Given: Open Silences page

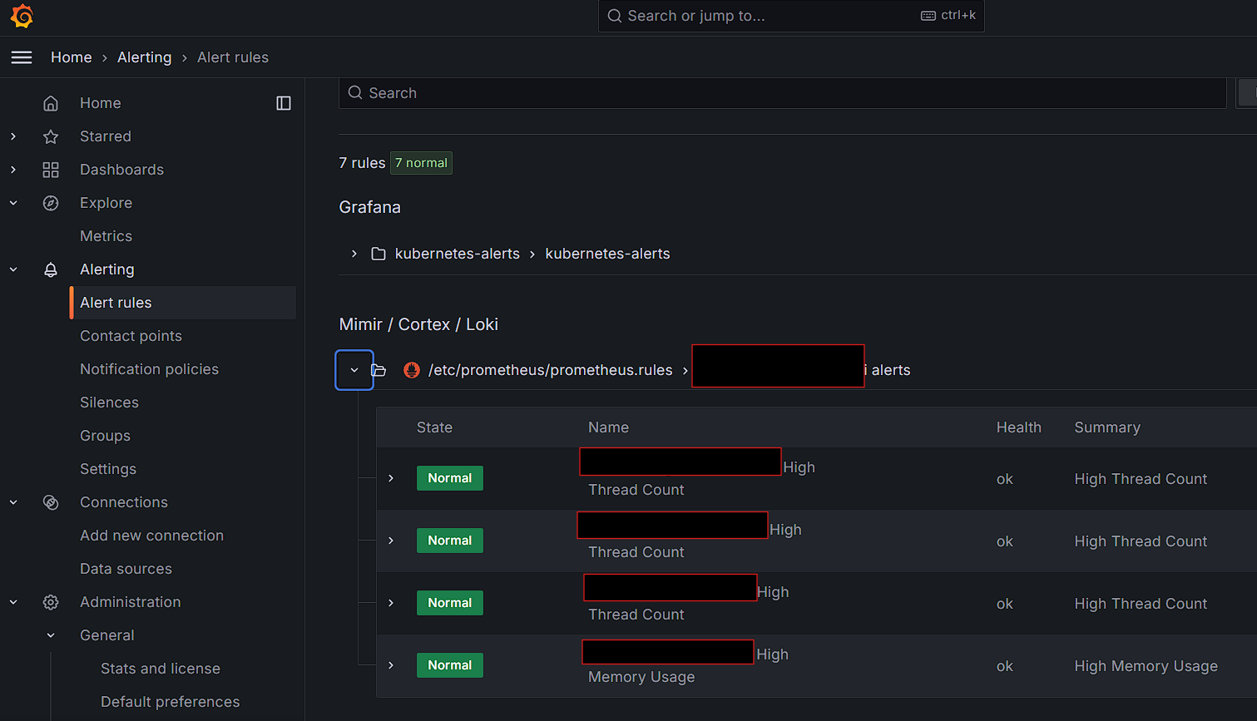Looking at the screenshot, I should click(109, 402).
